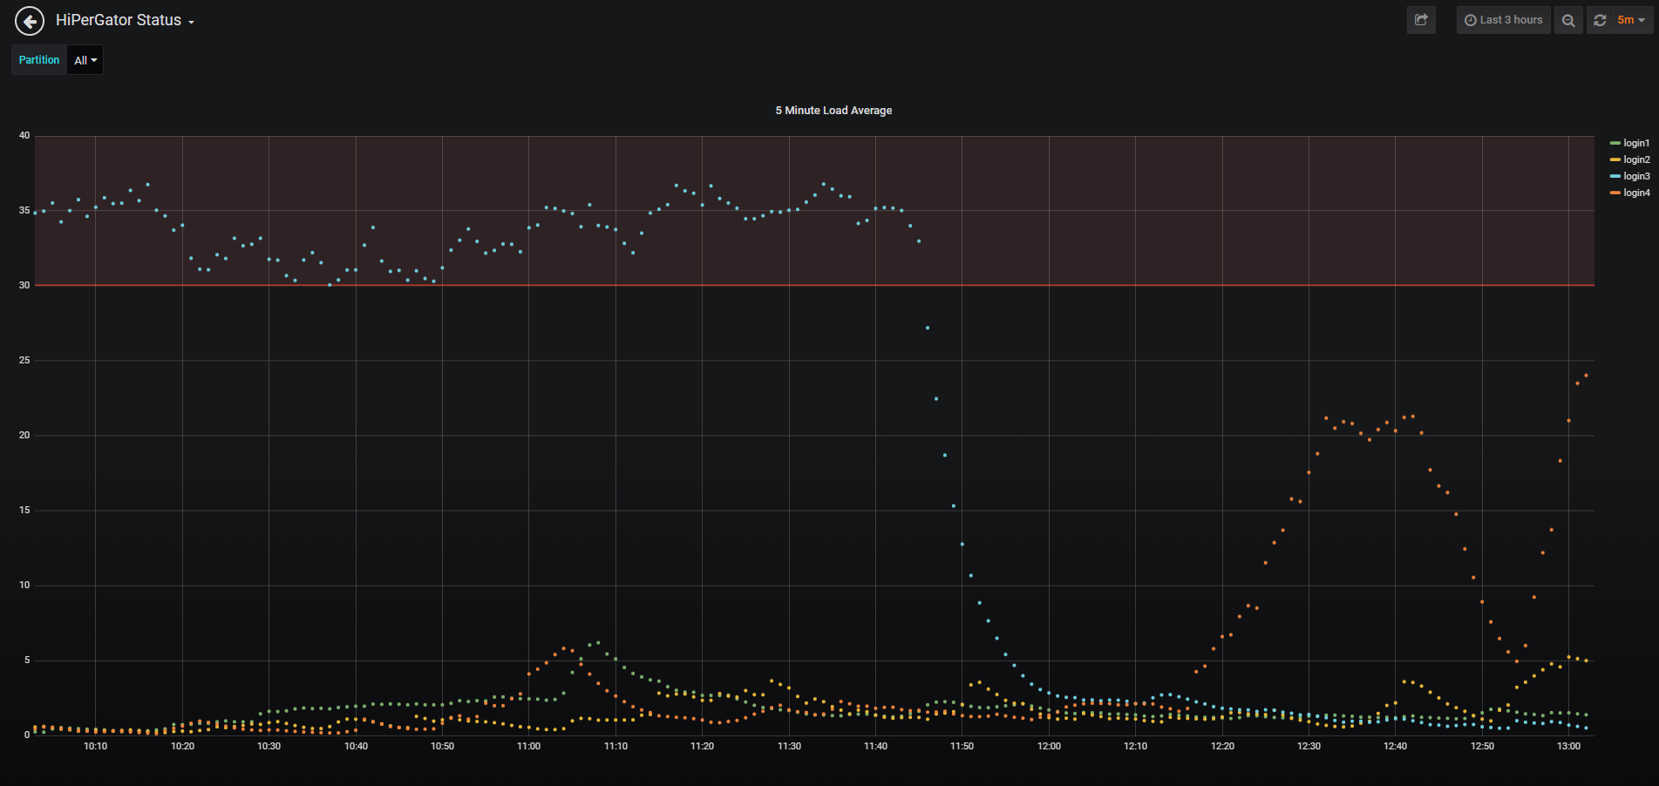Select the login3 legend label text
This screenshot has width=1659, height=786.
pos(1635,176)
